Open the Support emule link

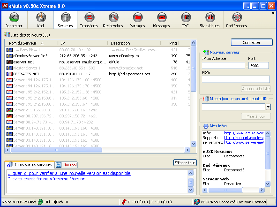coord(244,138)
